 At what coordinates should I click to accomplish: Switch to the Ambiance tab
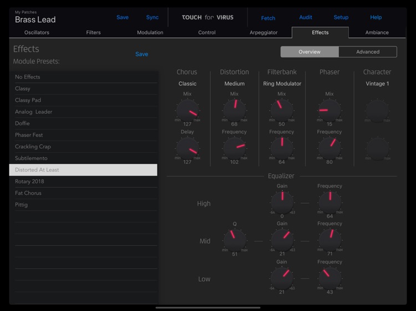tap(377, 33)
